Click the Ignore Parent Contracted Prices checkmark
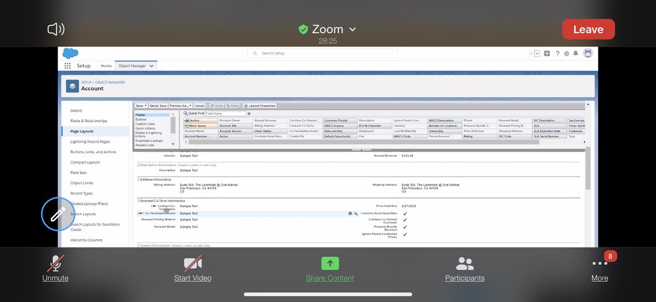Image resolution: width=656 pixels, height=302 pixels. coord(405,234)
